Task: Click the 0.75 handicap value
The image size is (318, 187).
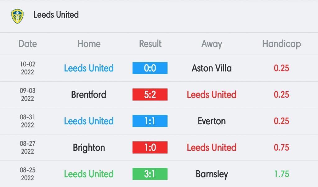Action: point(281,148)
